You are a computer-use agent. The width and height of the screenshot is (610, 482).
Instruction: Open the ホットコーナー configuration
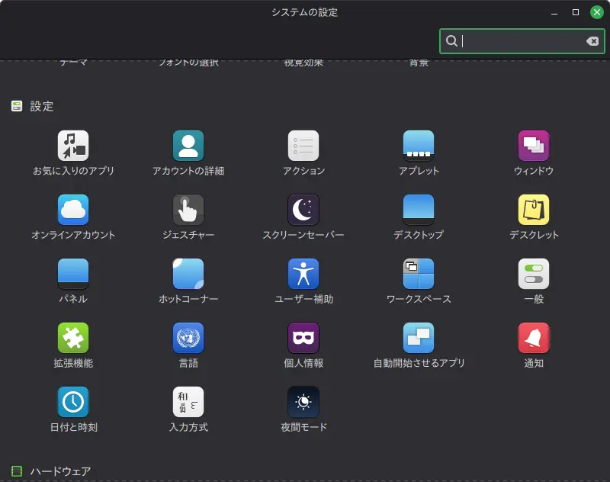point(188,274)
